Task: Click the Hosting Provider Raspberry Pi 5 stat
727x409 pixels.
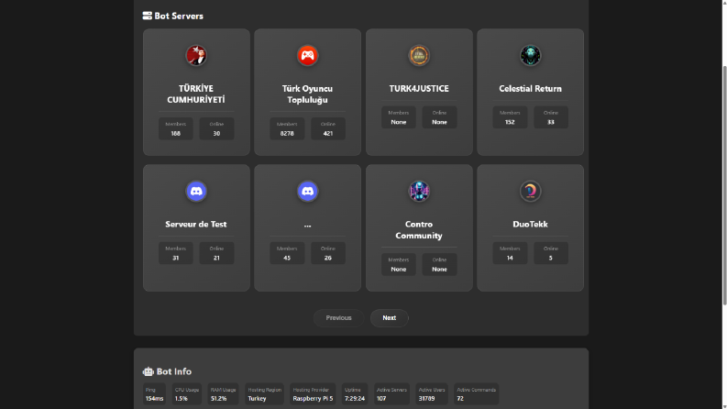Action: pos(313,394)
